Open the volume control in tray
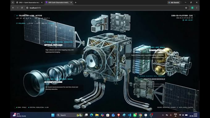Image resolution: width=210 pixels, height=118 pixels. point(183,115)
